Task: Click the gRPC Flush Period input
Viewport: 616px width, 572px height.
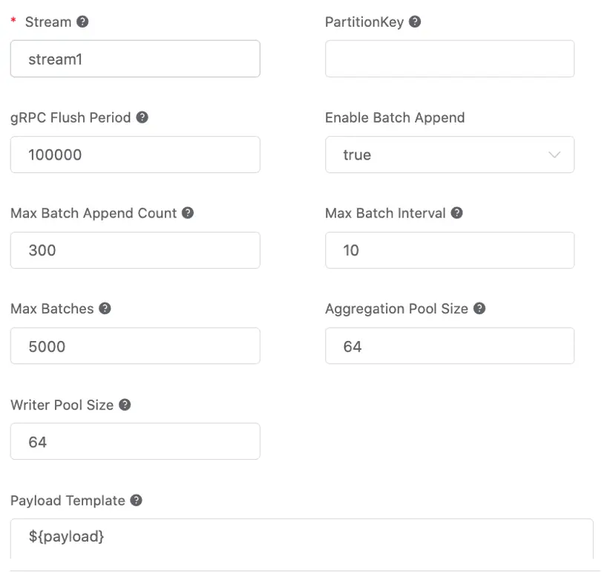Action: [x=135, y=155]
